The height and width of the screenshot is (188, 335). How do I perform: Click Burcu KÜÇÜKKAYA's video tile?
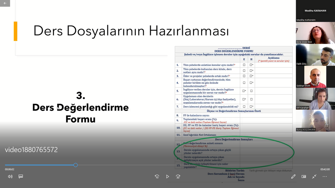pyautogui.click(x=315, y=120)
